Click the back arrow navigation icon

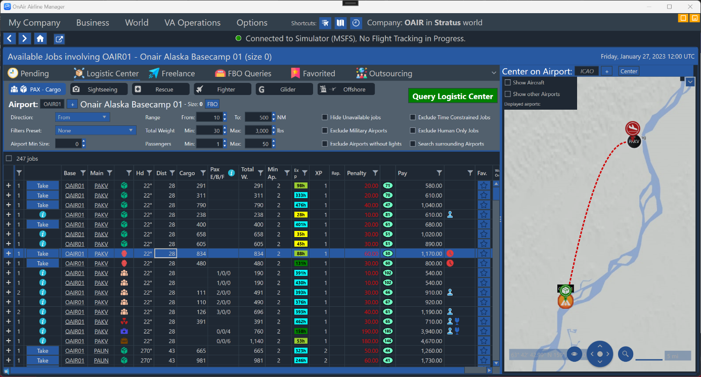pyautogui.click(x=10, y=39)
